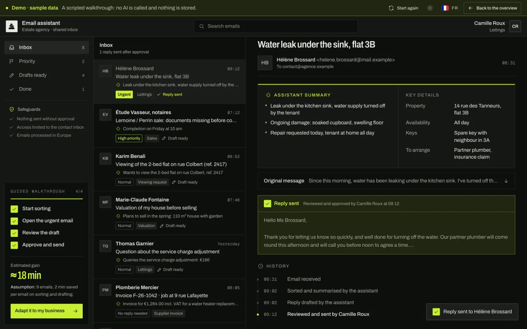The height and width of the screenshot is (329, 527).
Task: Click Back to the overview button
Action: tap(492, 8)
